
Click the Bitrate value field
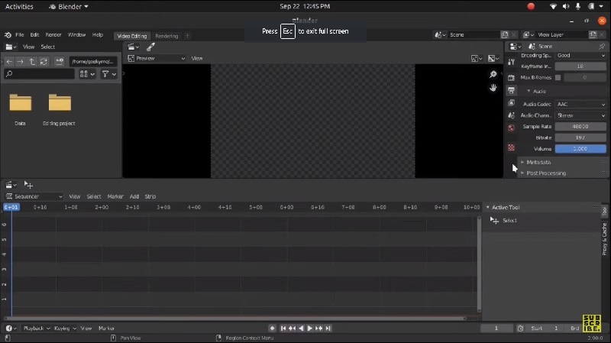580,138
